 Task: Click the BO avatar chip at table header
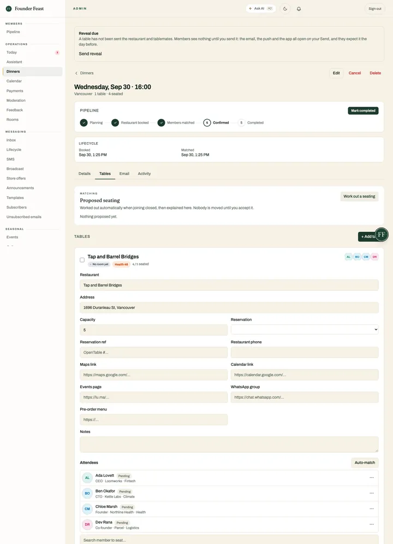coord(357,257)
